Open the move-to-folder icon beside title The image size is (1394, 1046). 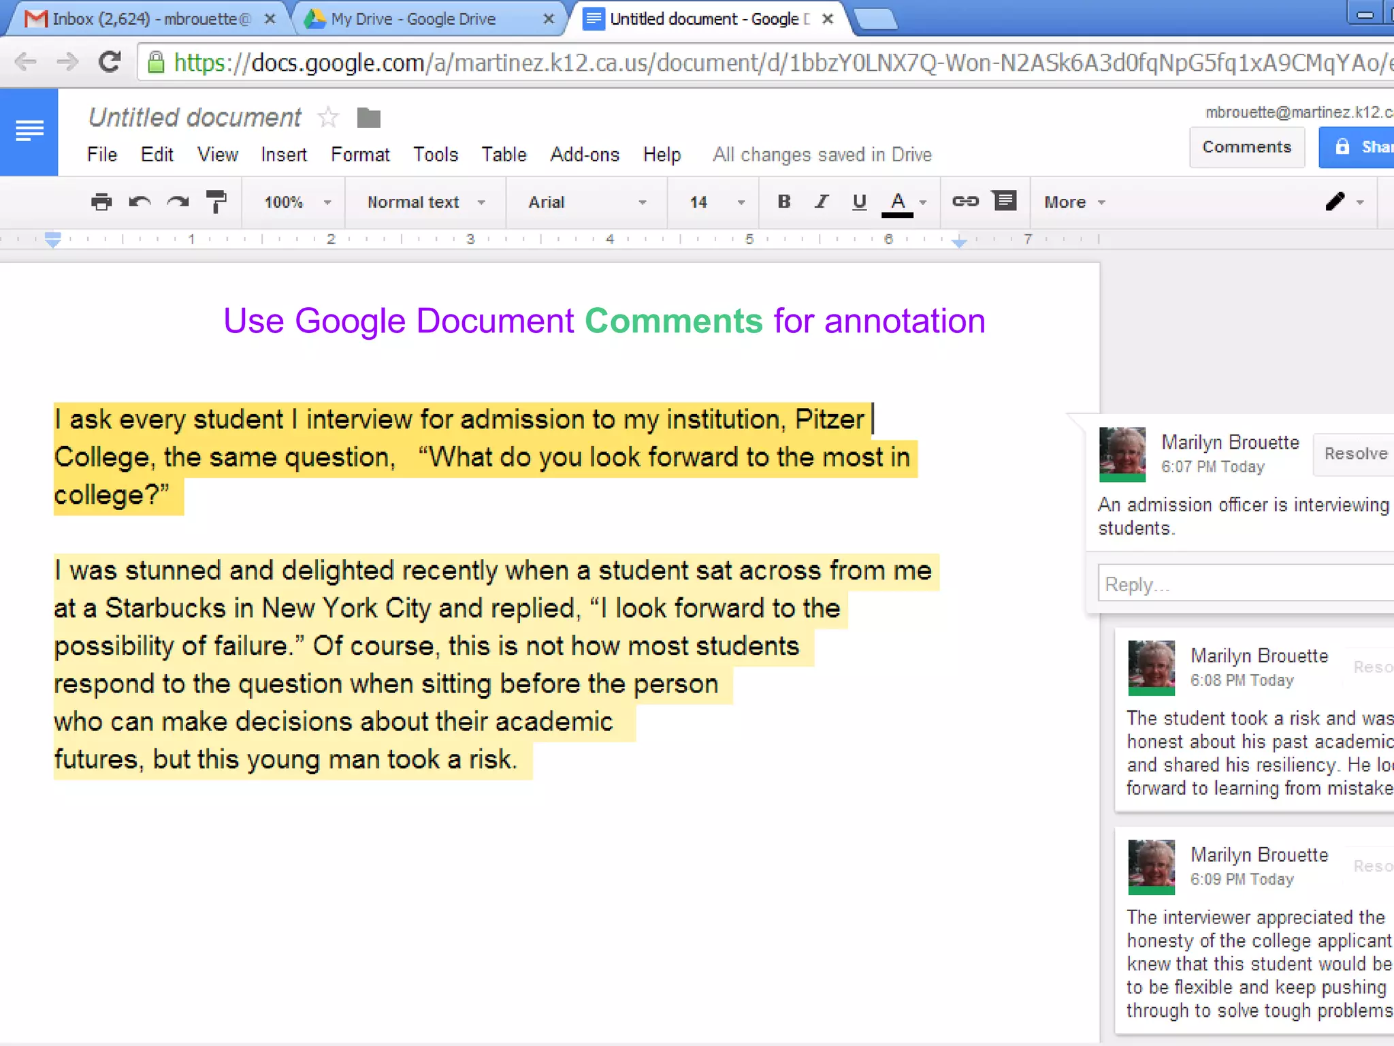click(x=368, y=118)
